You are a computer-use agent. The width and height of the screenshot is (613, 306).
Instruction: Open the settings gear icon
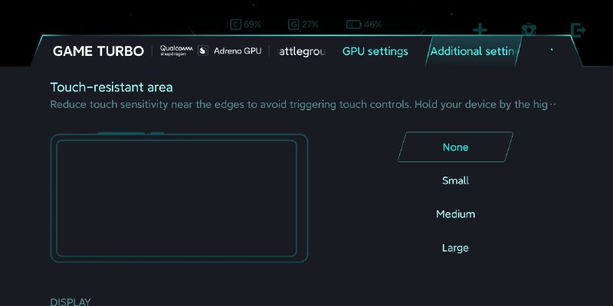[529, 30]
